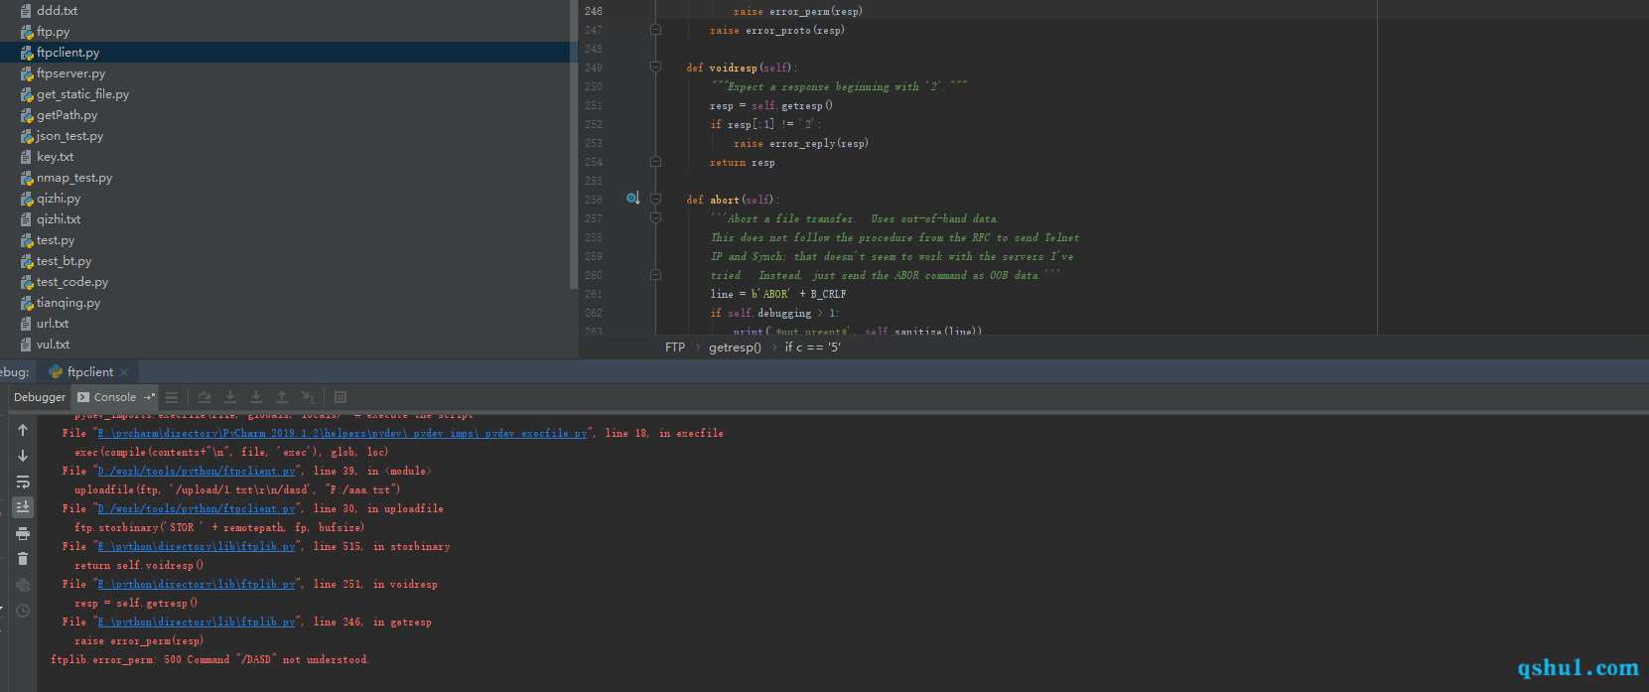Screen dimensions: 1649x692
Task: Open the _pydev_execfile.py traceback link
Action: (x=343, y=434)
